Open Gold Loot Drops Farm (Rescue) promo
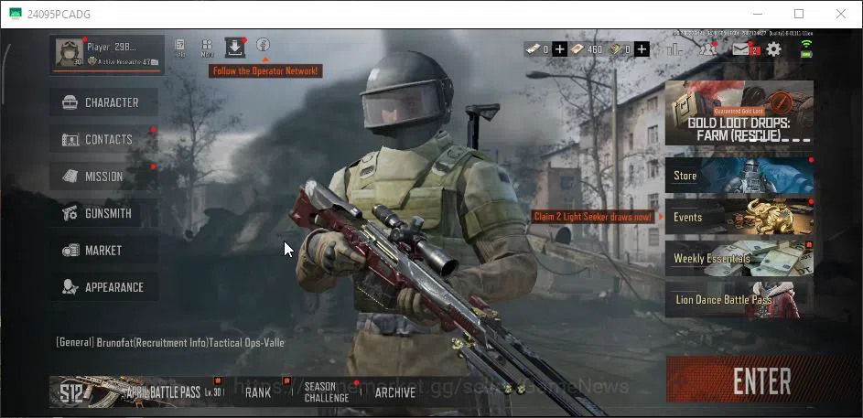 [739, 113]
